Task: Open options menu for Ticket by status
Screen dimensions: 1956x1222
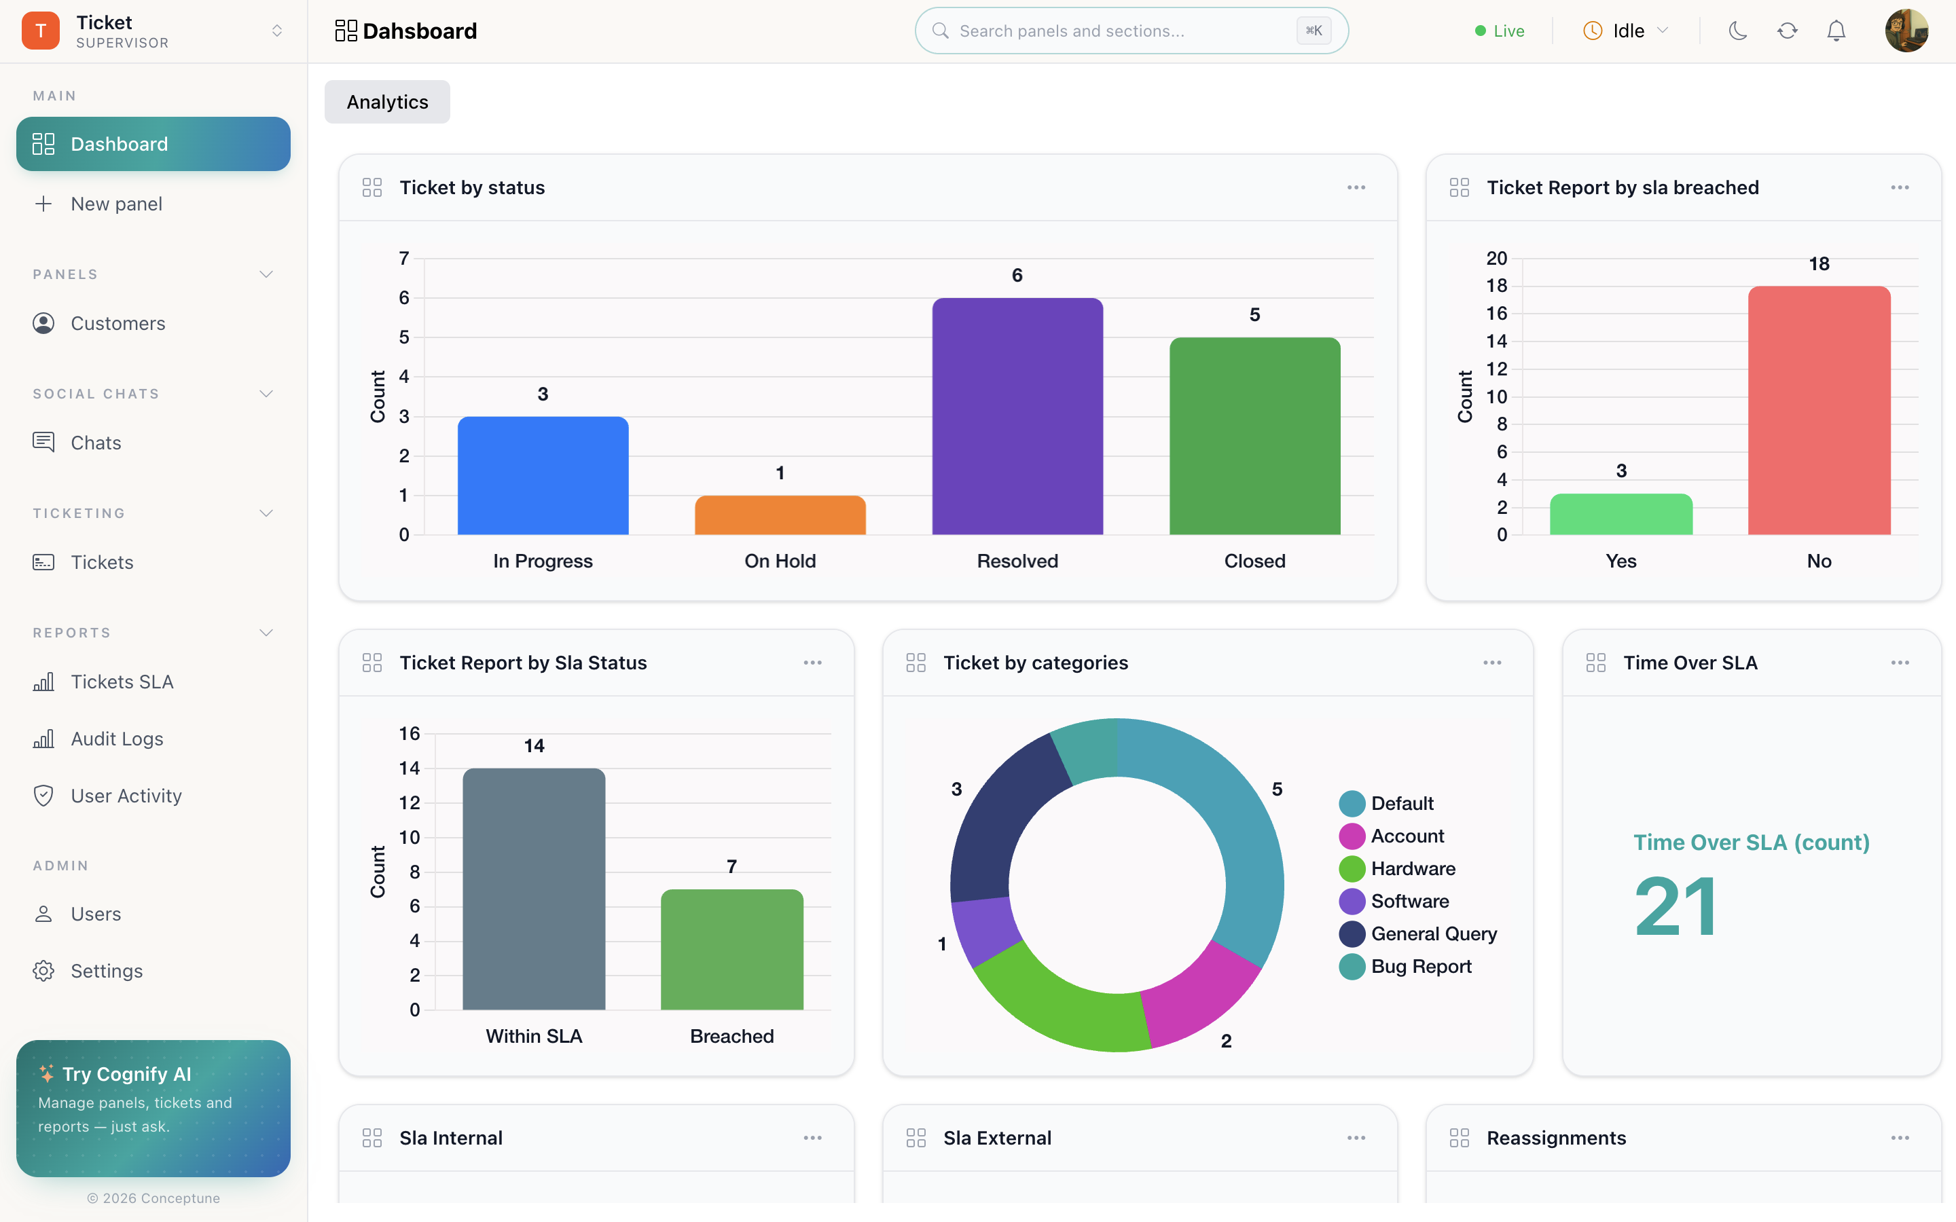Action: coord(1356,187)
